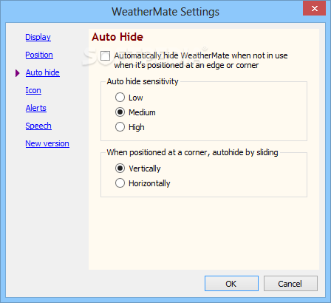This screenshot has height=303, width=331.
Task: Open the Speech settings page
Action: (38, 126)
